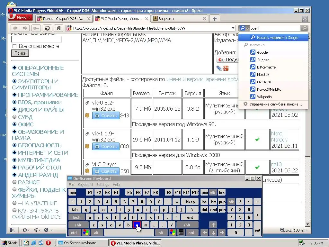The image size is (329, 247).
Task: Expand the ПРОГРАММИРОВАНИЕ category plus icon
Action: tap(14, 95)
